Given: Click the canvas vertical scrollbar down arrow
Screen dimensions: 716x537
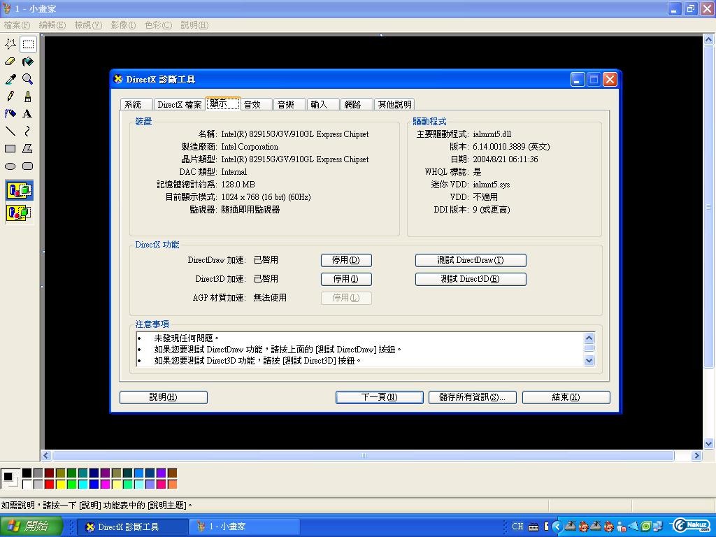Looking at the screenshot, I should point(708,443).
